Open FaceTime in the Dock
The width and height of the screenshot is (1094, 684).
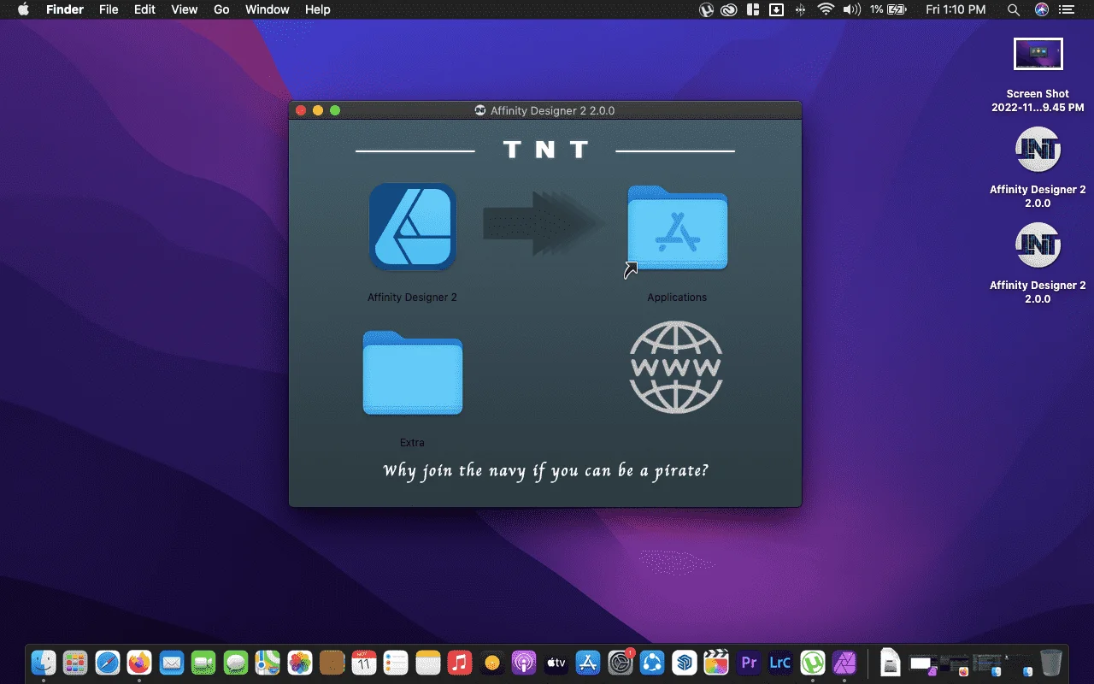(203, 662)
